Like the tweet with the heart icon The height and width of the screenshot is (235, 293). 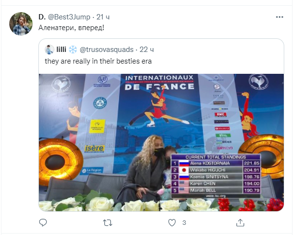point(171,223)
